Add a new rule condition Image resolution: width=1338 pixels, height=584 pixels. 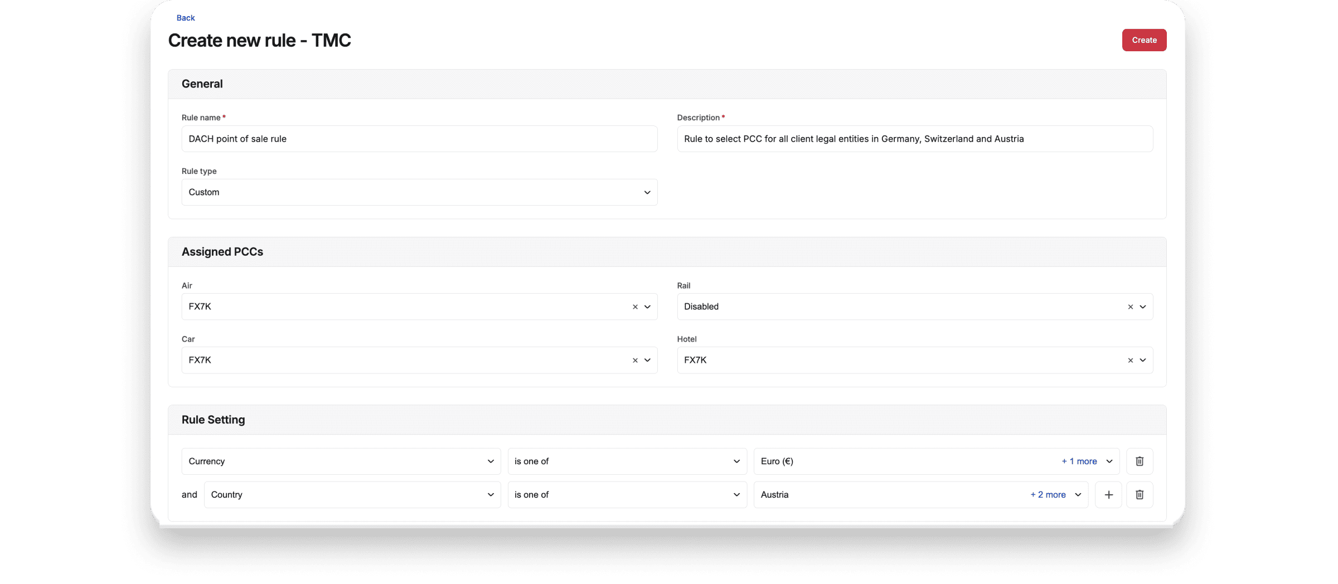[1108, 495]
